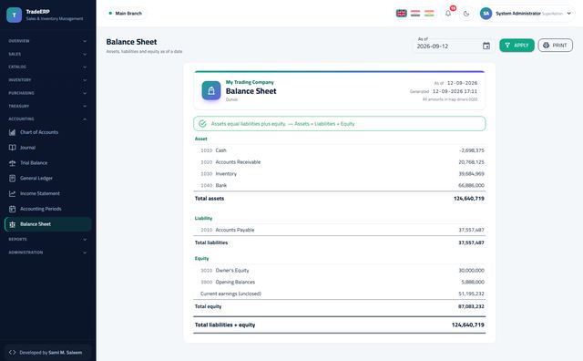Click the Balance Sheet sidebar icon

pos(12,224)
